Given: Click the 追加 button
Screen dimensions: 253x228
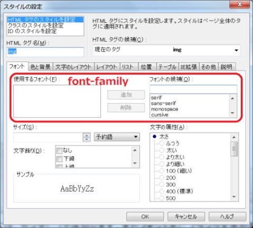Looking at the screenshot, I should click(126, 95).
